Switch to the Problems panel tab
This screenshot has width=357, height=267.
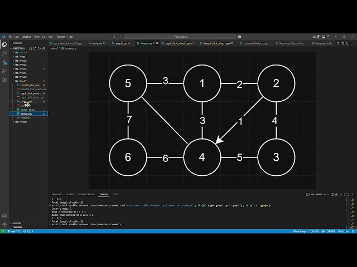(57, 194)
